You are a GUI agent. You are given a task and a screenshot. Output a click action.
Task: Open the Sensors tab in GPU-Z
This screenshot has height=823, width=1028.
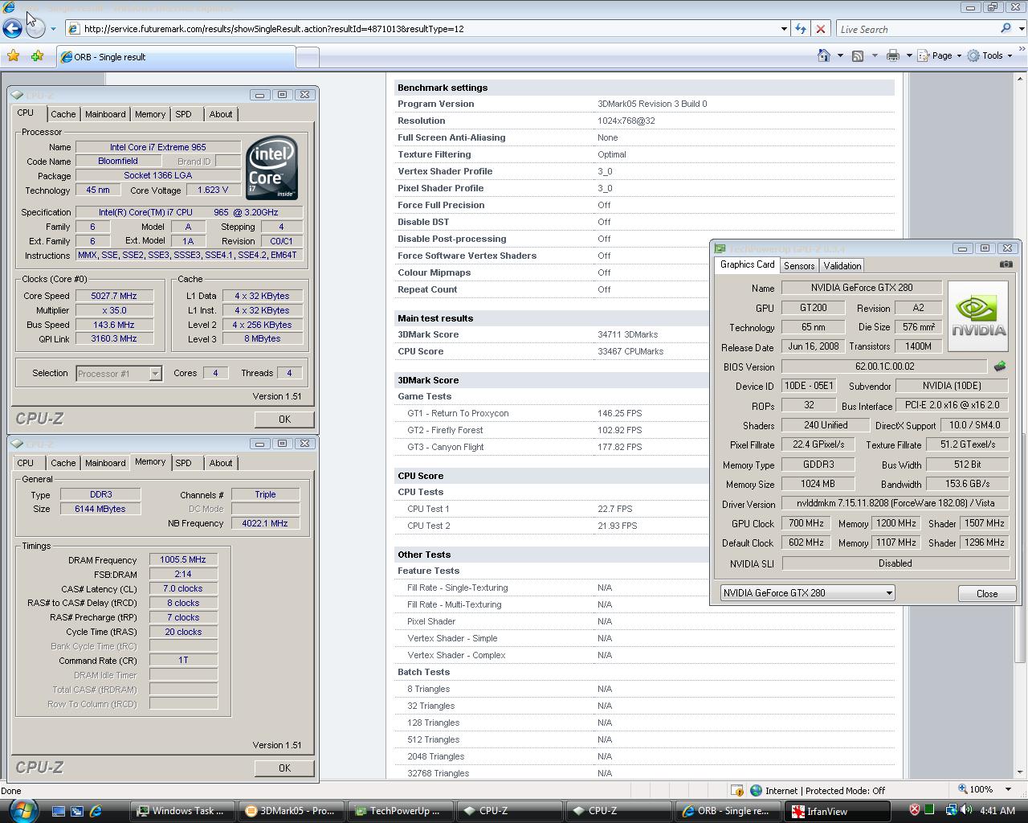[799, 266]
